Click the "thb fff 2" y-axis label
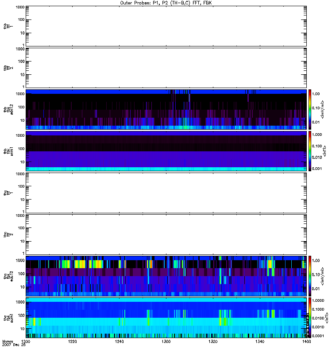This screenshot has height=354, width=332. 8,68
